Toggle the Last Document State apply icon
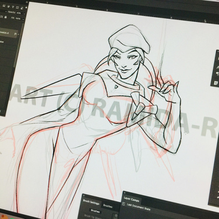 click(124, 204)
